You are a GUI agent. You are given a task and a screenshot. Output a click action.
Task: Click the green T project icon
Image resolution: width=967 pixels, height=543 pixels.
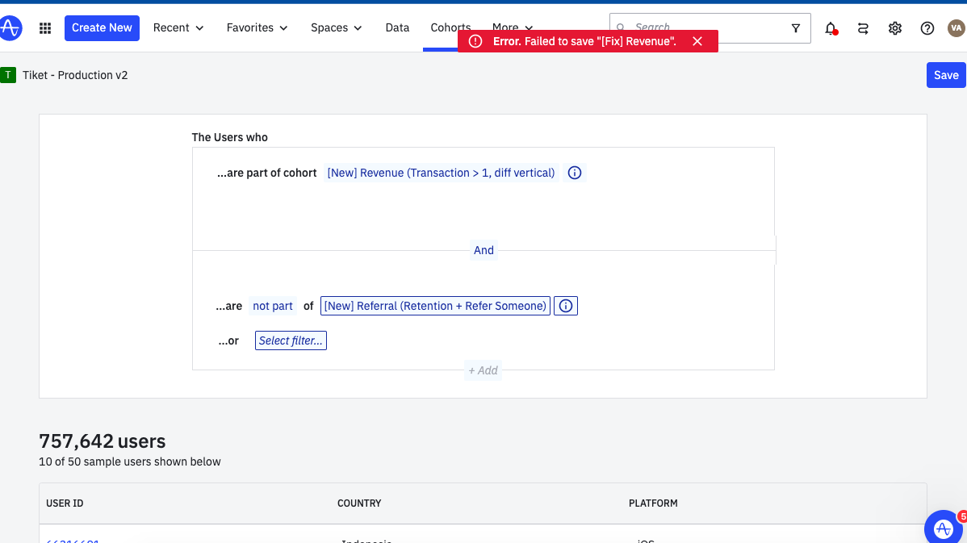point(8,75)
